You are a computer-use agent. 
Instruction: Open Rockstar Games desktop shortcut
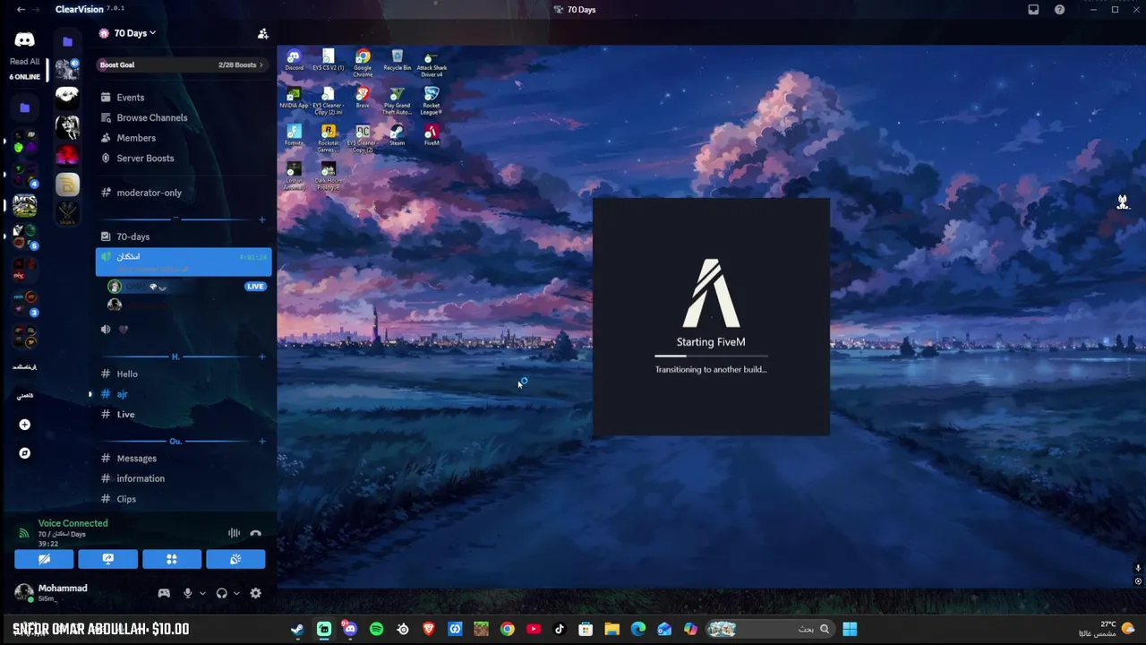click(329, 139)
